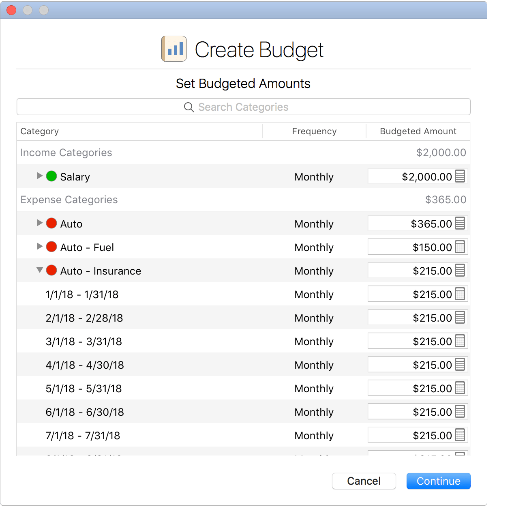Click the calculator icon for Auto - Fuel

click(461, 247)
